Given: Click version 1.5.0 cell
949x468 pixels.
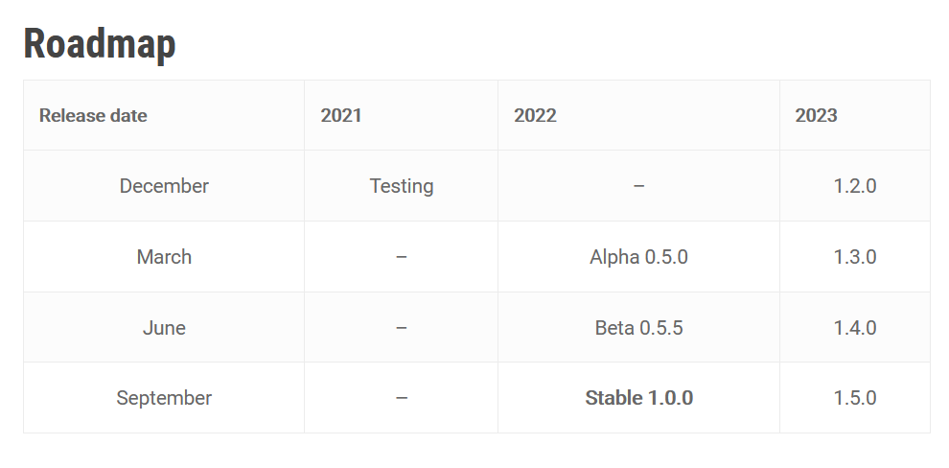Looking at the screenshot, I should click(x=855, y=398).
